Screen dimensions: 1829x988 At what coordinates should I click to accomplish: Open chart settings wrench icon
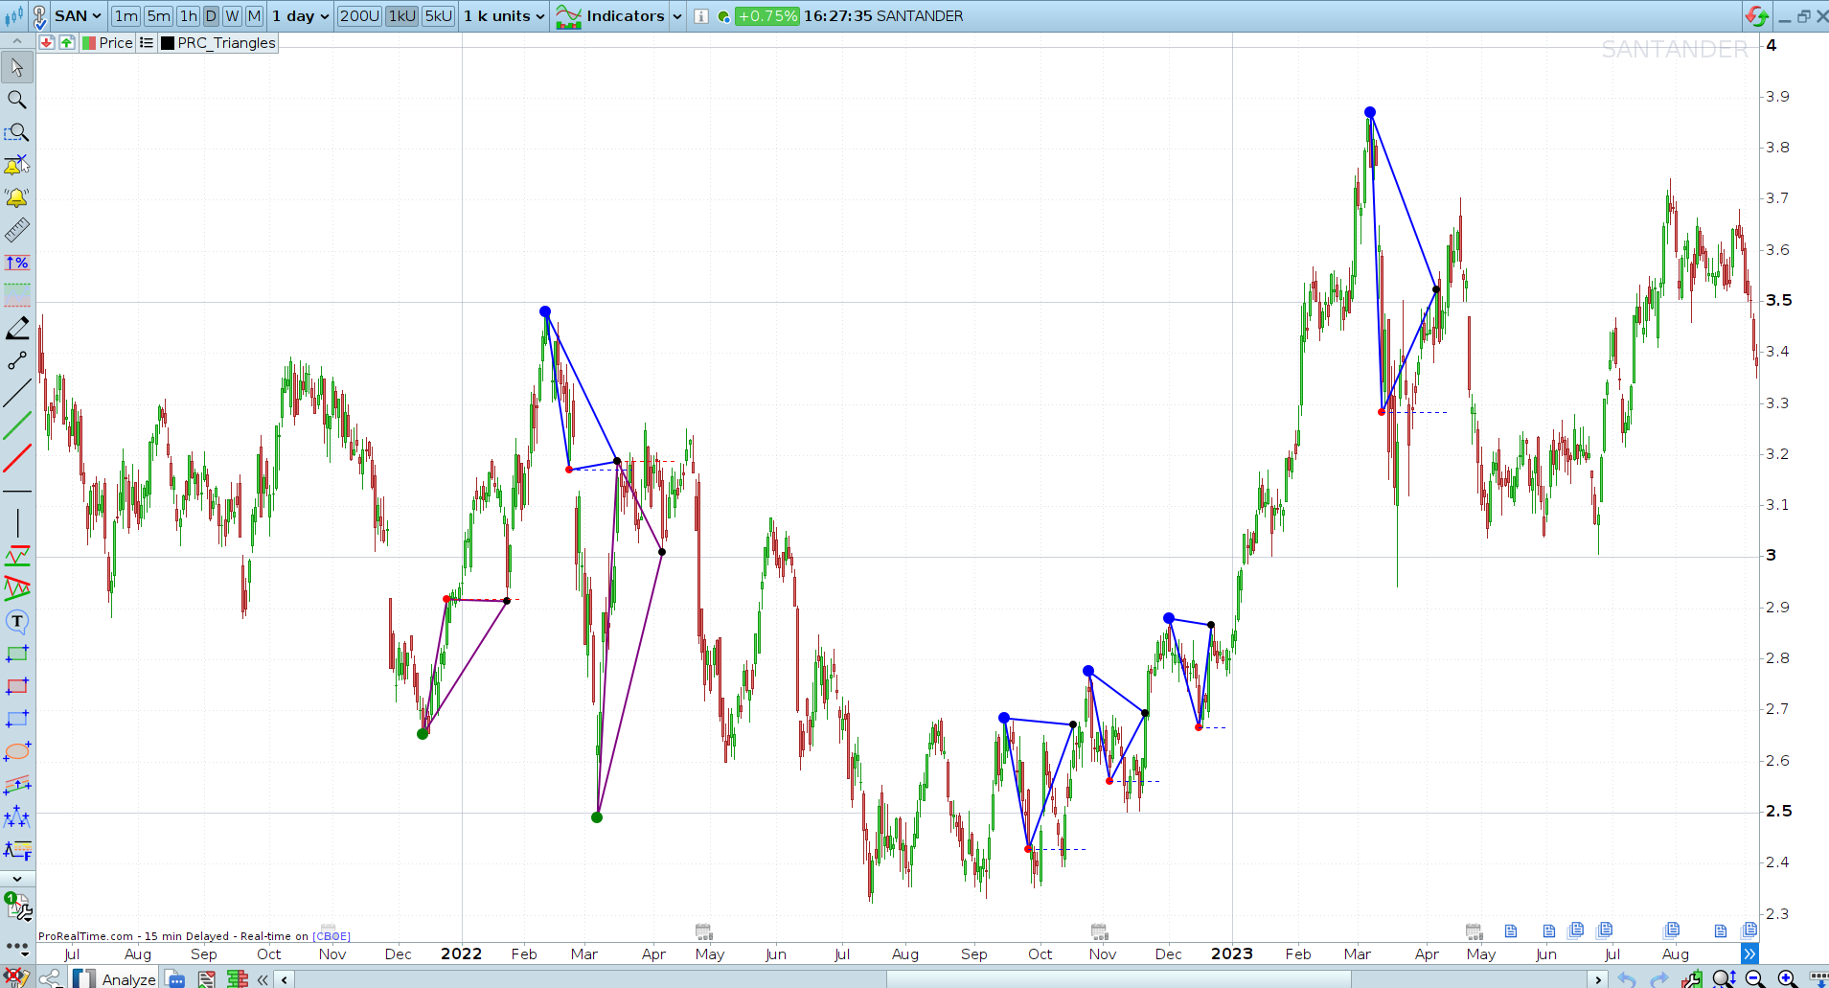[x=1692, y=978]
